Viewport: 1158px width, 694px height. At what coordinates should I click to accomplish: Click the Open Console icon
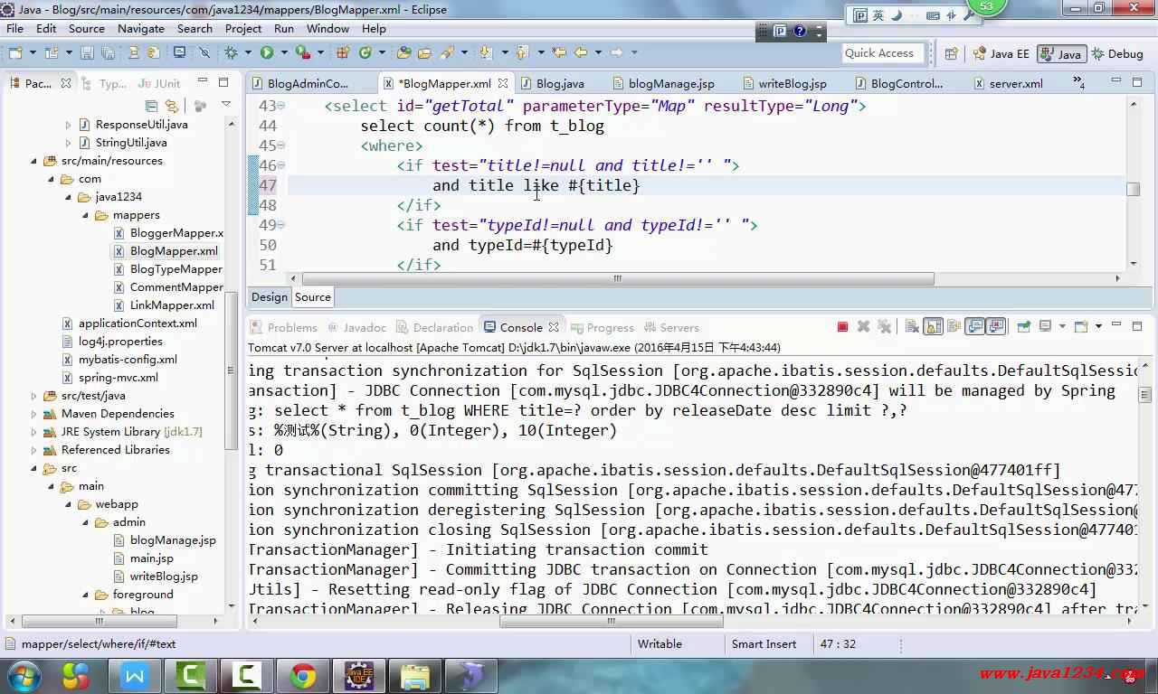(x=1081, y=326)
